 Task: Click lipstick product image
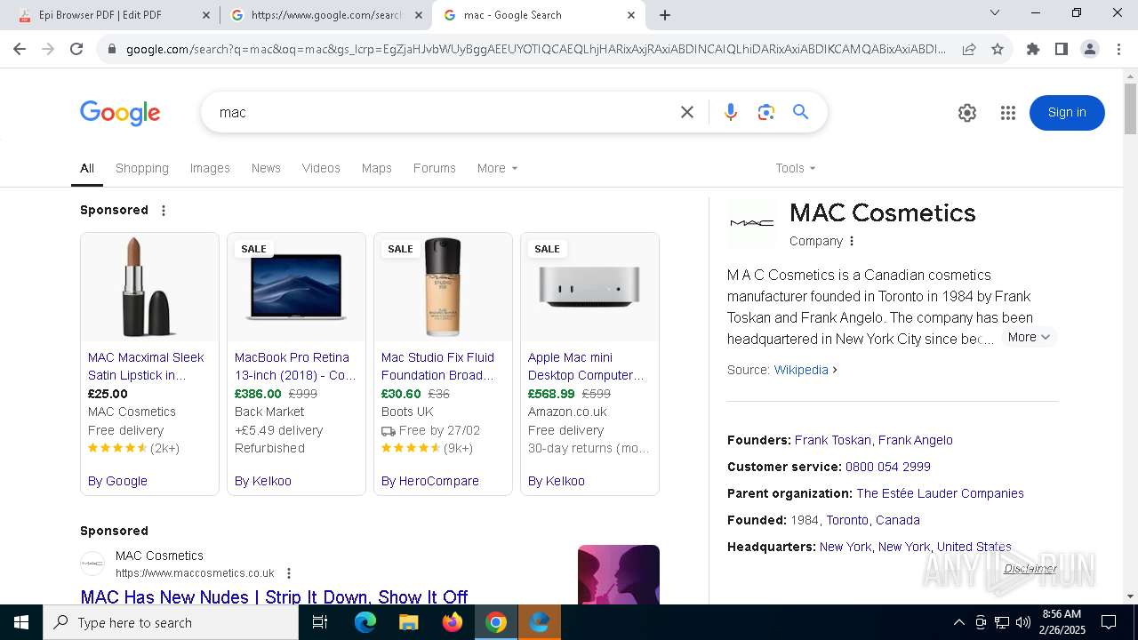coord(149,287)
